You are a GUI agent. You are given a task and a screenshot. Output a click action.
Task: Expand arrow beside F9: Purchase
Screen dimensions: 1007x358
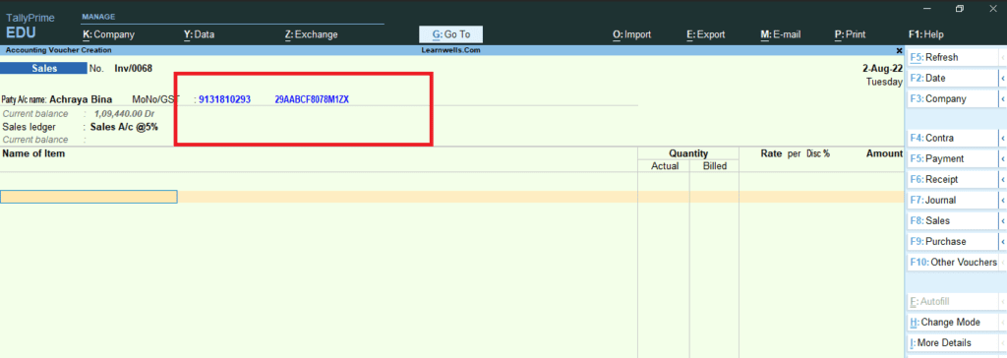pos(1002,242)
